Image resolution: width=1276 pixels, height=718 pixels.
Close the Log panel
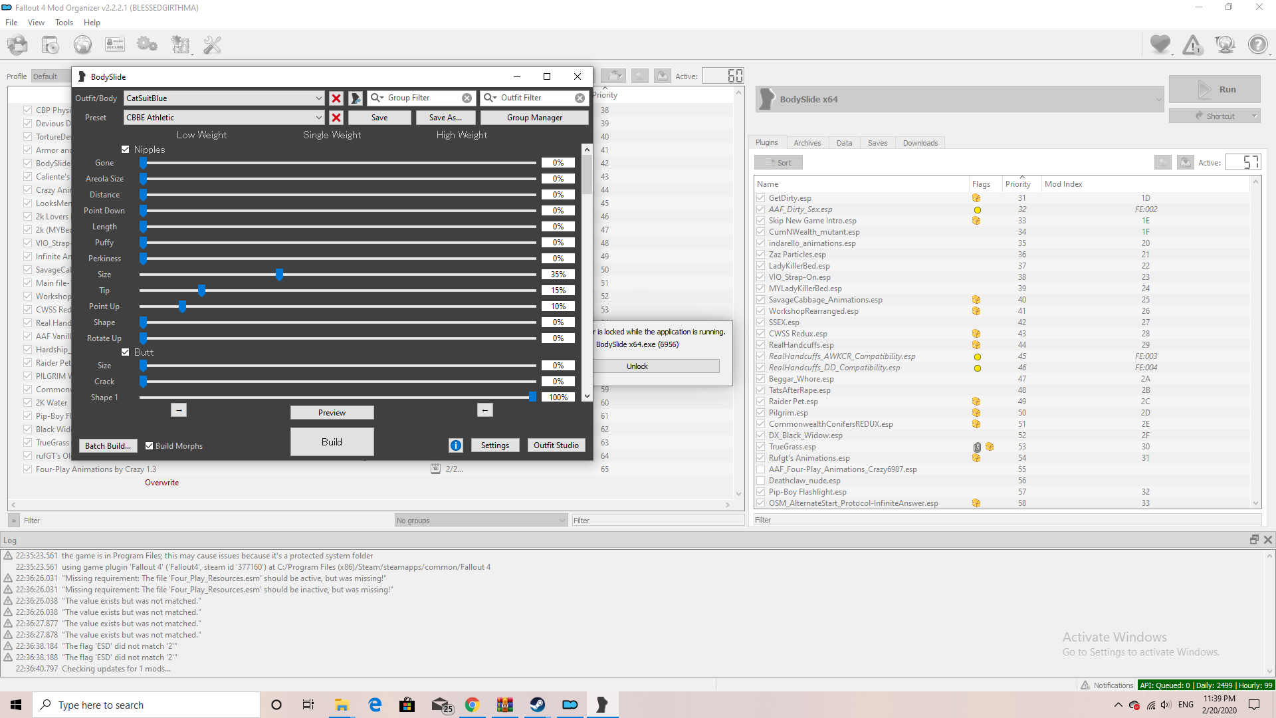pyautogui.click(x=1268, y=540)
